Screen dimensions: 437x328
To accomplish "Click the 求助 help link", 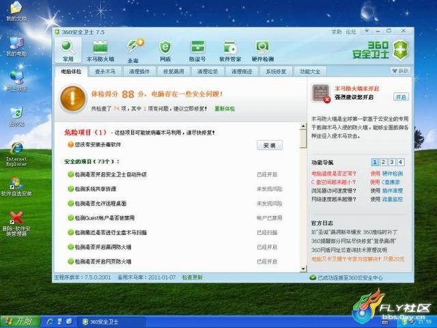I will (x=337, y=32).
